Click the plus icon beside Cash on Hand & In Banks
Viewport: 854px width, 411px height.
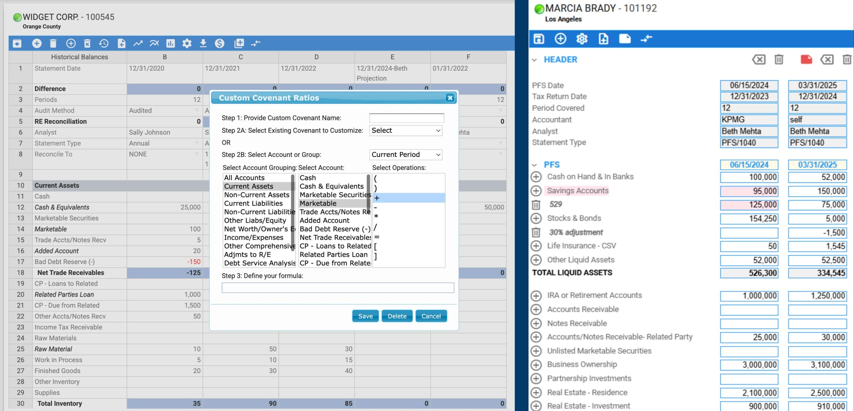tap(536, 177)
